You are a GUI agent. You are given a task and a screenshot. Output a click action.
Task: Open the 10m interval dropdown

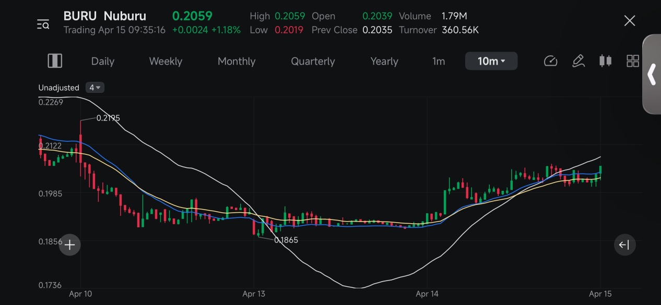[491, 61]
